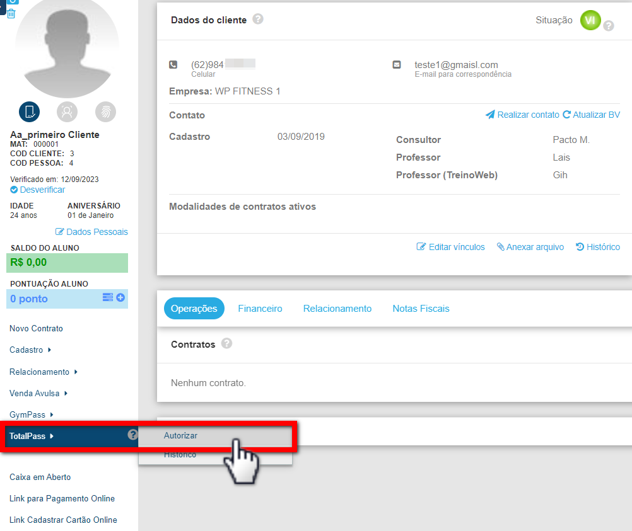Expand the Venda Avulsa submenu
The image size is (632, 531).
(x=38, y=393)
